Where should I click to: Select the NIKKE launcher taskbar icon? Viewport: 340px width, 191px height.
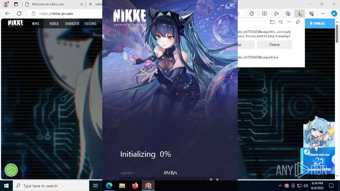[148, 186]
